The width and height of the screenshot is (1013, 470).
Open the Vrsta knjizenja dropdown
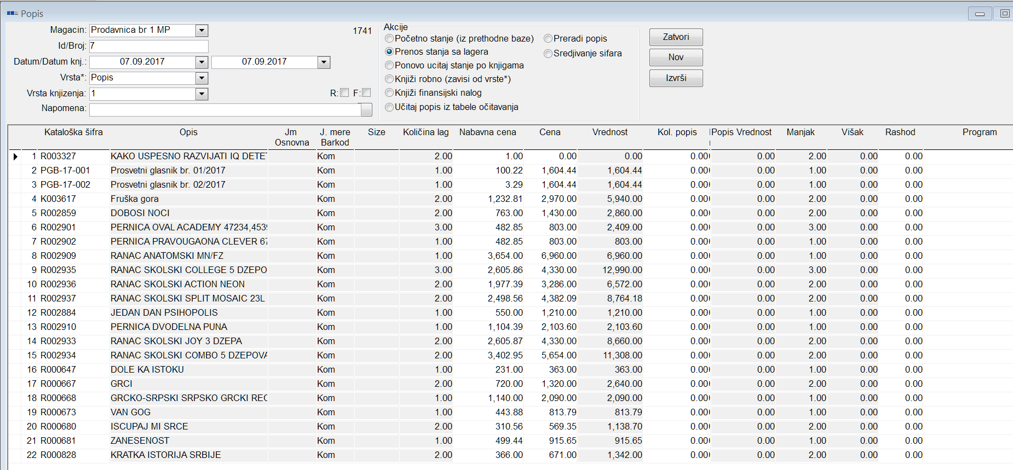(202, 94)
